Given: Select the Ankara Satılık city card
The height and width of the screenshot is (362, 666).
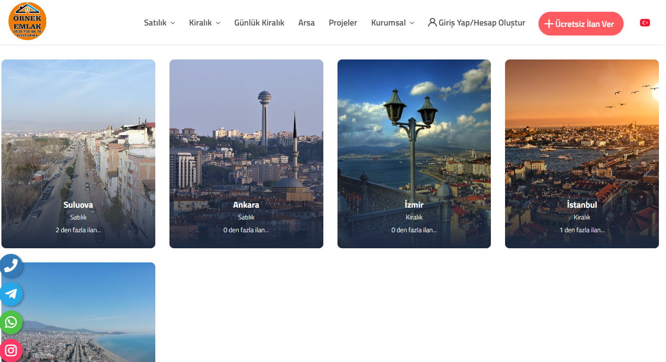Looking at the screenshot, I should click(x=246, y=154).
